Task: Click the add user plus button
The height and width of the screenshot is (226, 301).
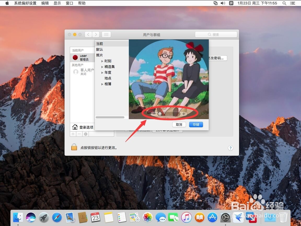Action: tap(73, 134)
